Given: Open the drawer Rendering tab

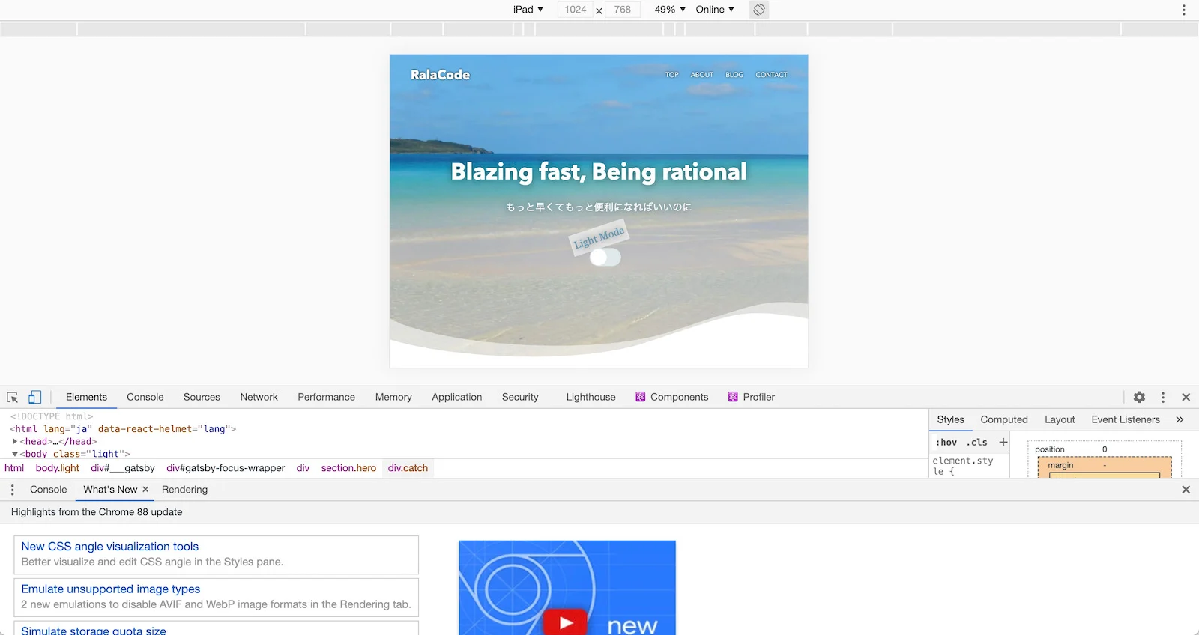Looking at the screenshot, I should pos(184,490).
